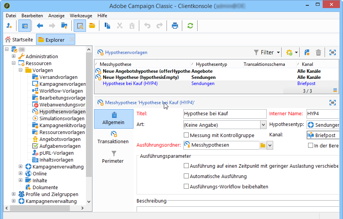Screen dimensions: 343x219
Task: Click fullscreen icon in Hypothesenvorlagen header
Action: [x=333, y=52]
